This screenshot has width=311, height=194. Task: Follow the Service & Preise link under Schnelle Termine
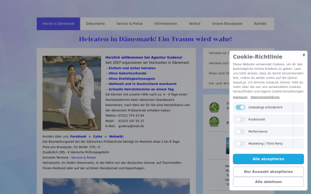point(83,158)
